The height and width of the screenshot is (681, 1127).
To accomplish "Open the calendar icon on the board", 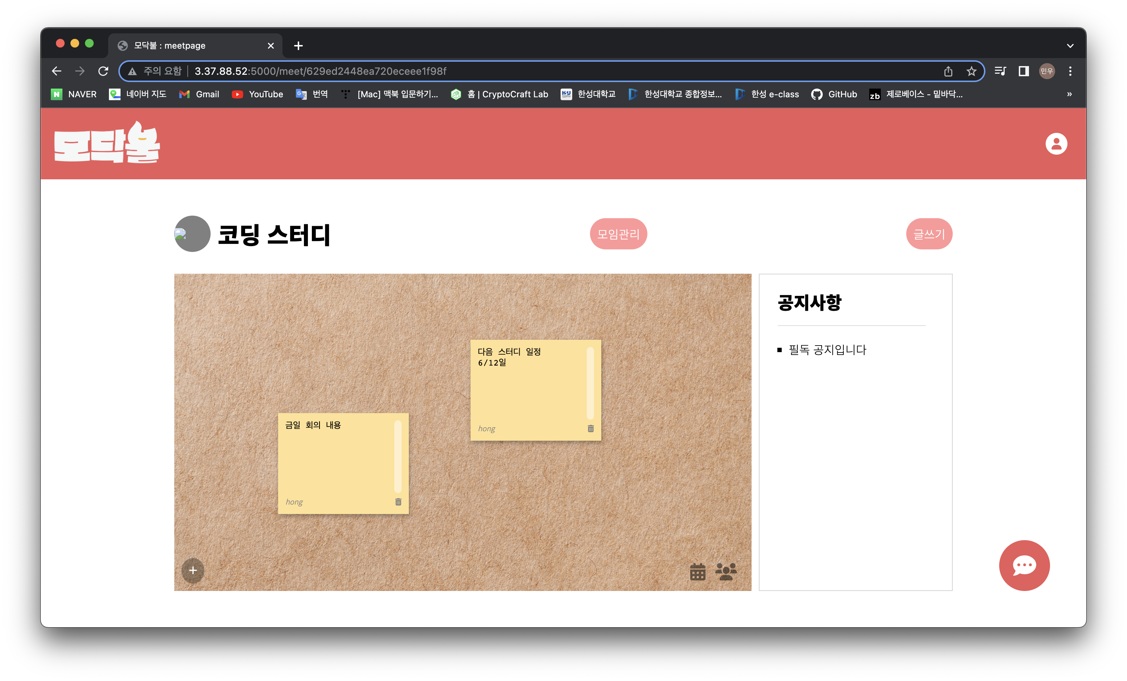I will tap(697, 571).
